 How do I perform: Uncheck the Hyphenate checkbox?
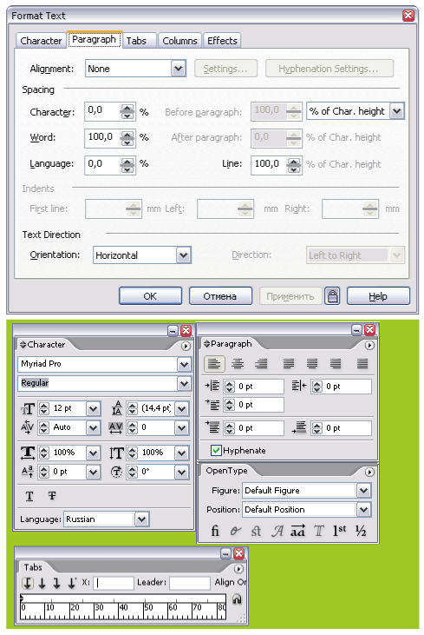point(216,450)
